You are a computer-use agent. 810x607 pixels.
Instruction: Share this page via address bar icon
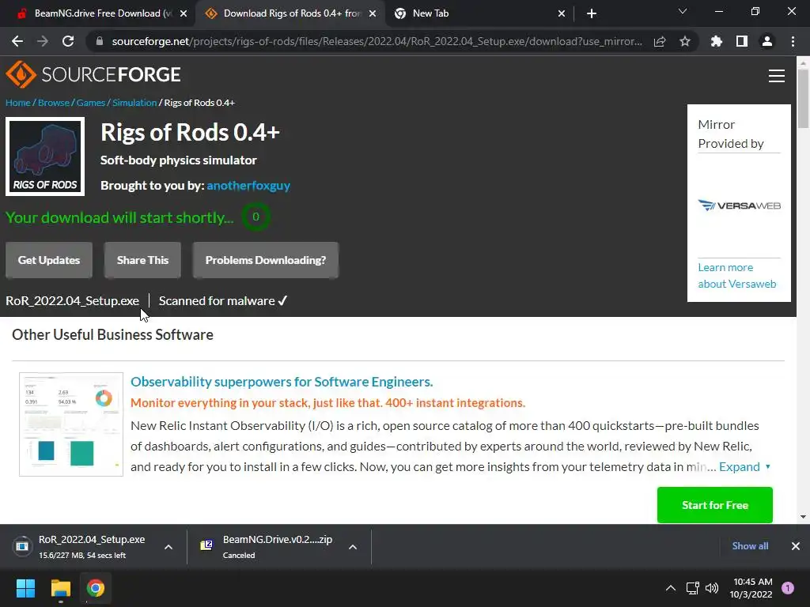point(660,41)
